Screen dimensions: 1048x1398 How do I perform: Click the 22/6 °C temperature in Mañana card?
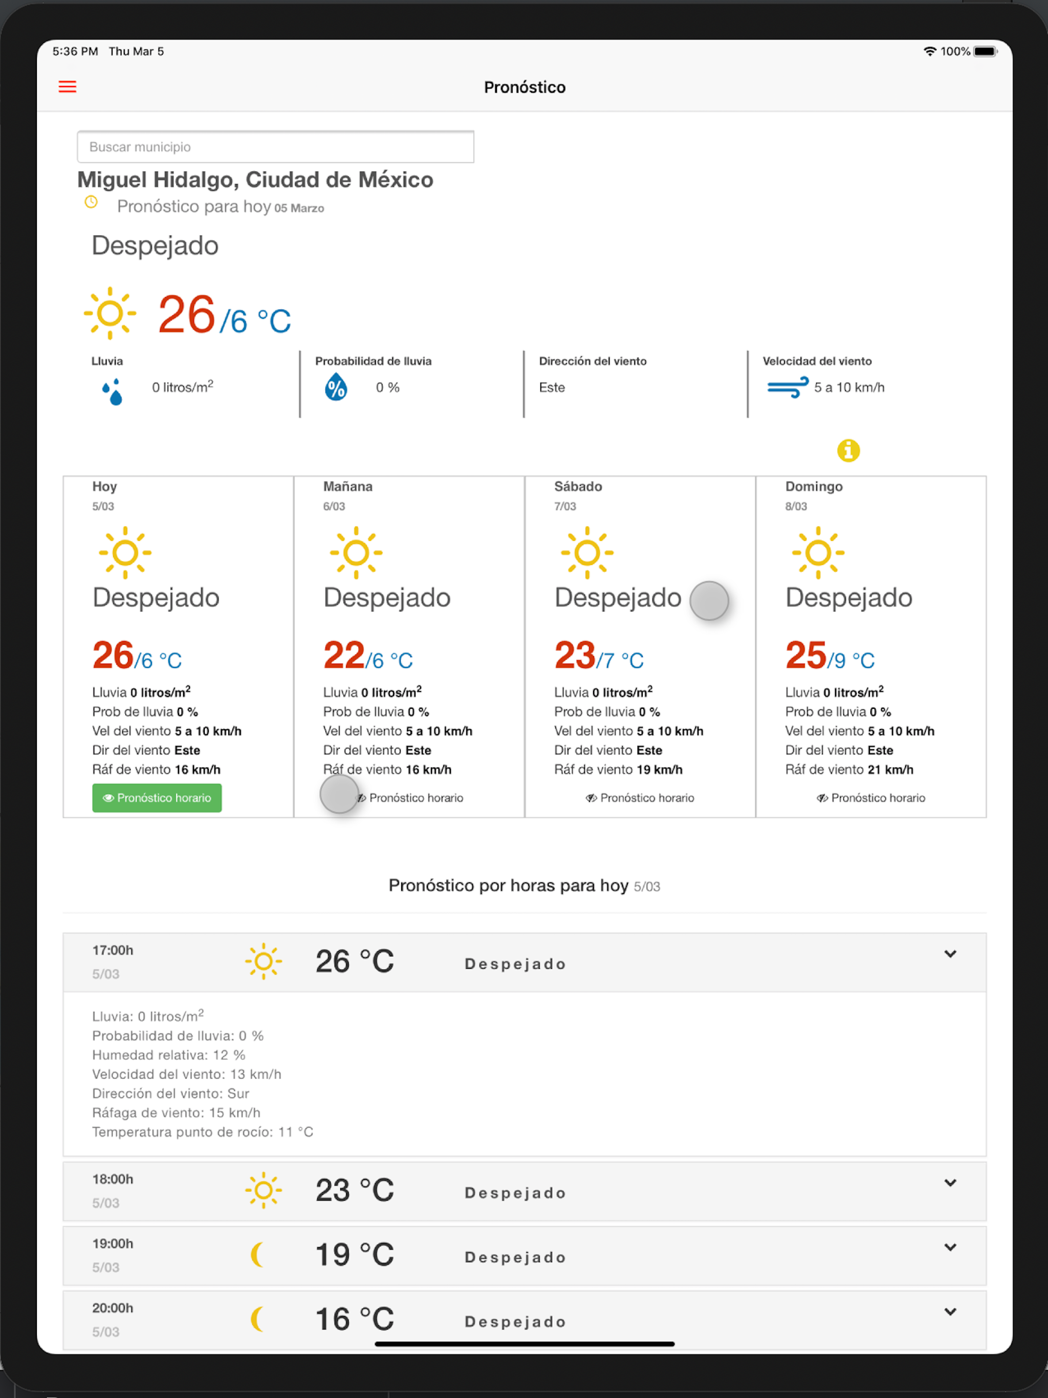[368, 656]
